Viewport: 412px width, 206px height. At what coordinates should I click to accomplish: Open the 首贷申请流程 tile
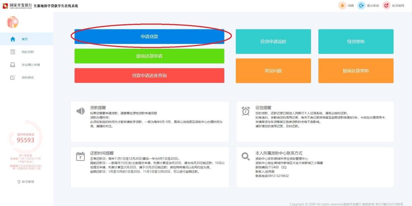[273, 41]
